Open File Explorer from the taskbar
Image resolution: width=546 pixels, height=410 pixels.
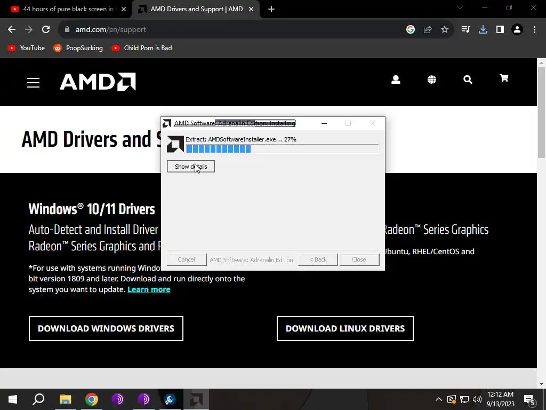point(65,399)
